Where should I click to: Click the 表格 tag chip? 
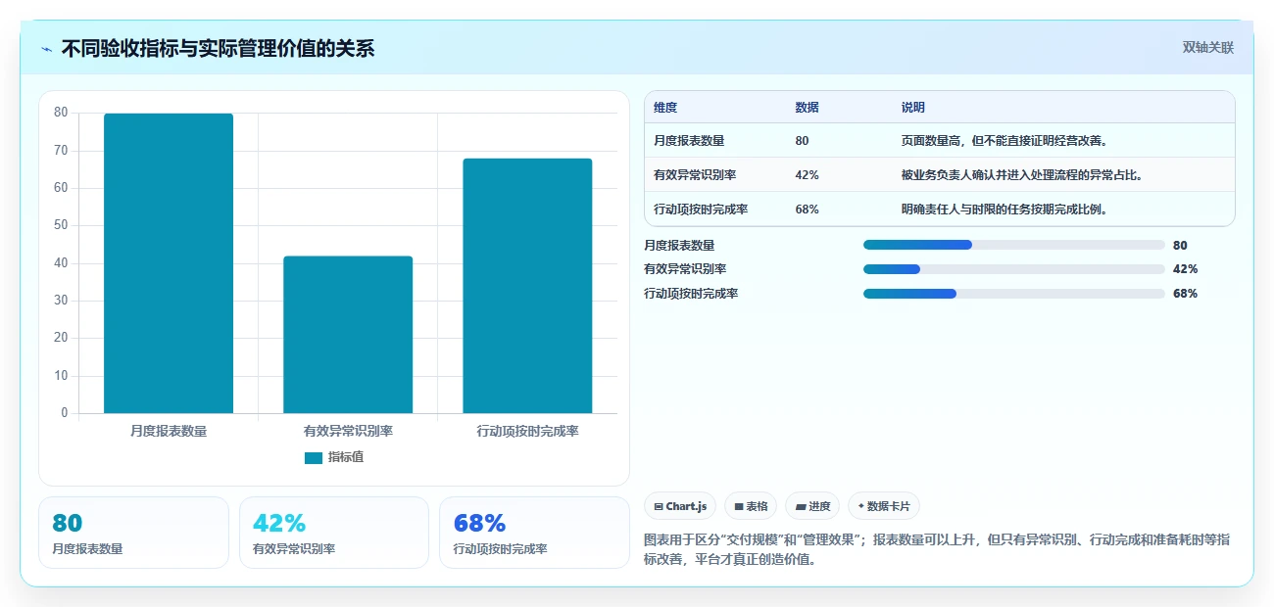point(751,506)
